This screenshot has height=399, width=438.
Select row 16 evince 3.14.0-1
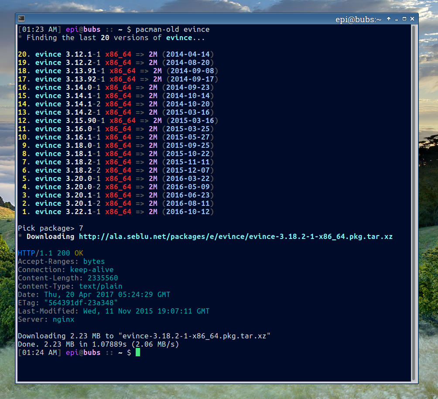(x=116, y=87)
